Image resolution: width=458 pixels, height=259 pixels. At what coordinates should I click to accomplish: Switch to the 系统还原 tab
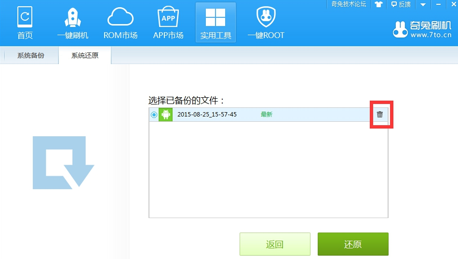click(85, 55)
